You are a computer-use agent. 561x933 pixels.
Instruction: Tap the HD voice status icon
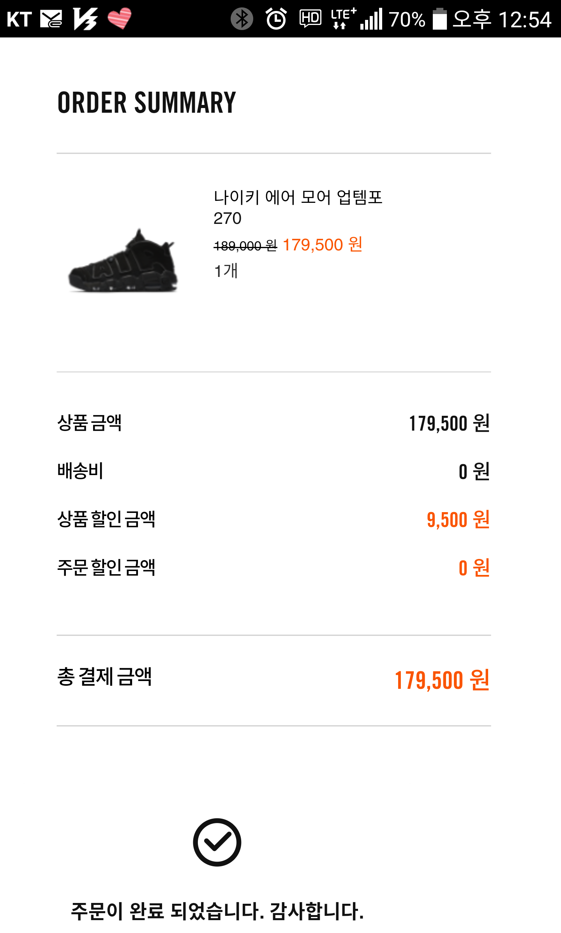click(310, 18)
